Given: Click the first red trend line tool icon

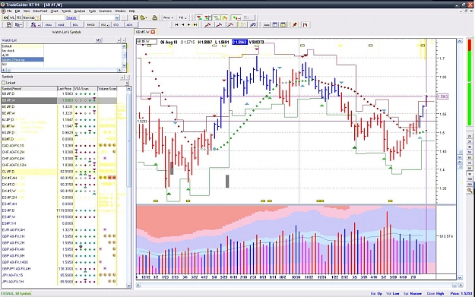Looking at the screenshot, I should (x=207, y=25).
